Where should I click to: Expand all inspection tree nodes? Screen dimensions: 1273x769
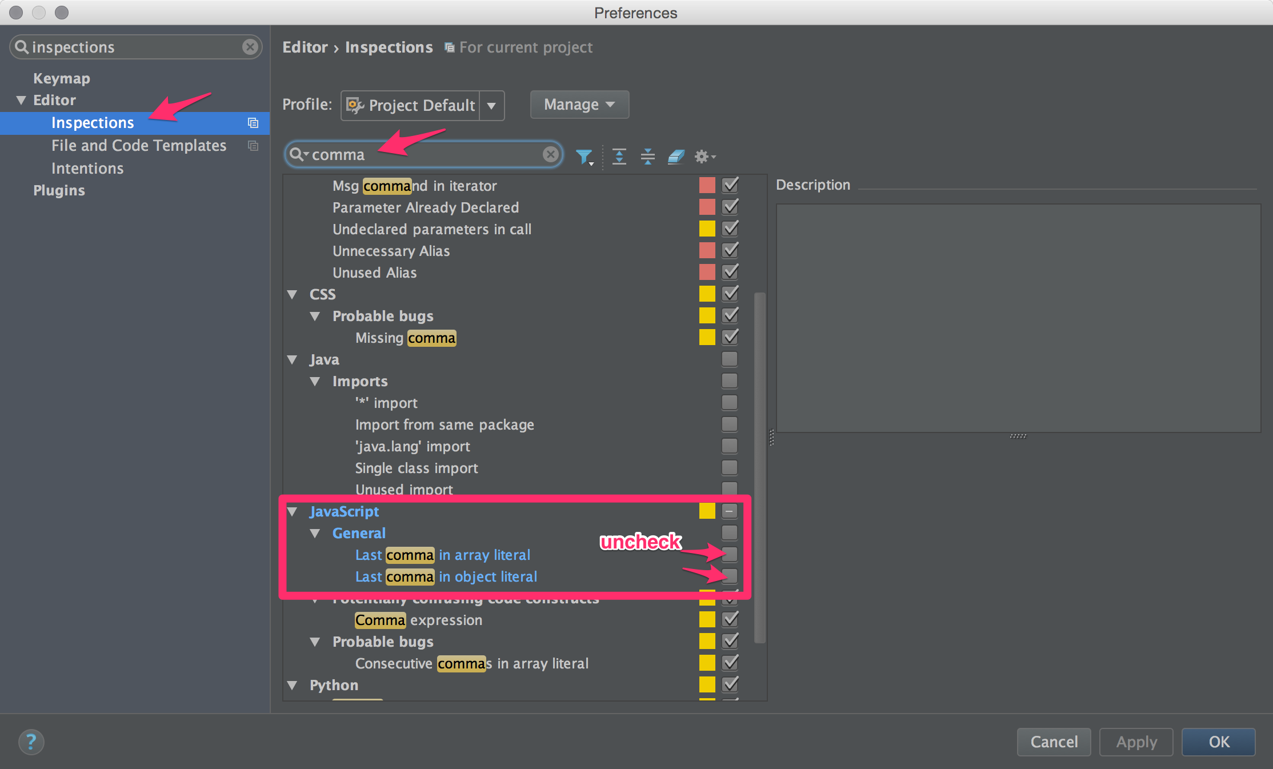(x=619, y=156)
